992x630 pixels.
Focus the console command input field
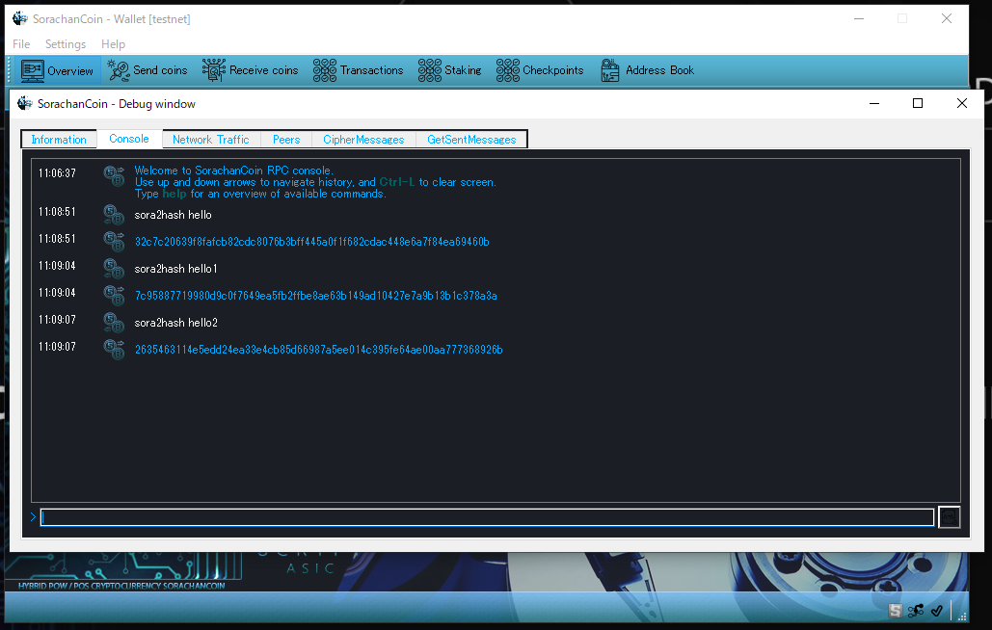(487, 517)
